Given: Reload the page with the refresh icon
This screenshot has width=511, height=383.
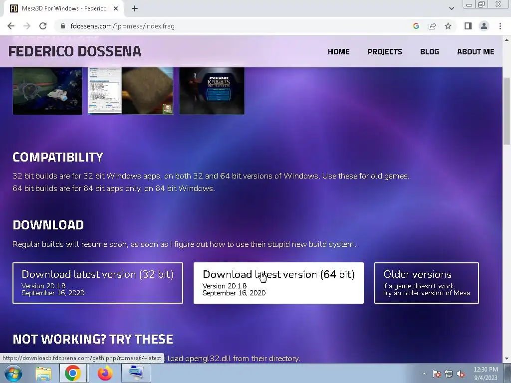Looking at the screenshot, I should (x=43, y=26).
